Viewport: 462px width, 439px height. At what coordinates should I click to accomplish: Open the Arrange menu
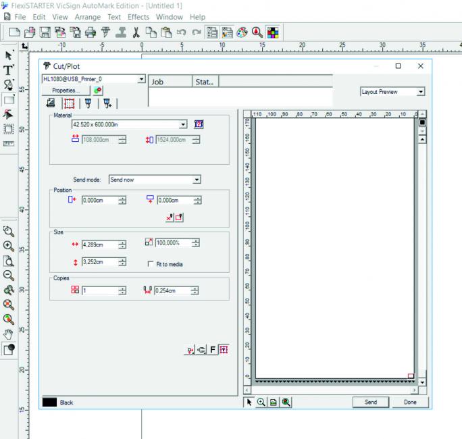click(x=88, y=17)
